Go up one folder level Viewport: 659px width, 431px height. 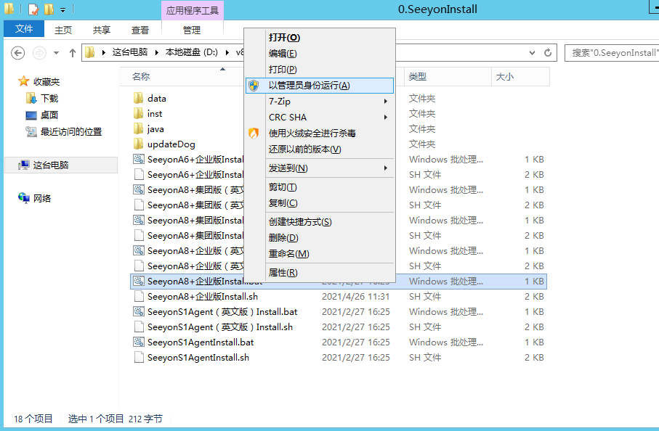pos(72,53)
